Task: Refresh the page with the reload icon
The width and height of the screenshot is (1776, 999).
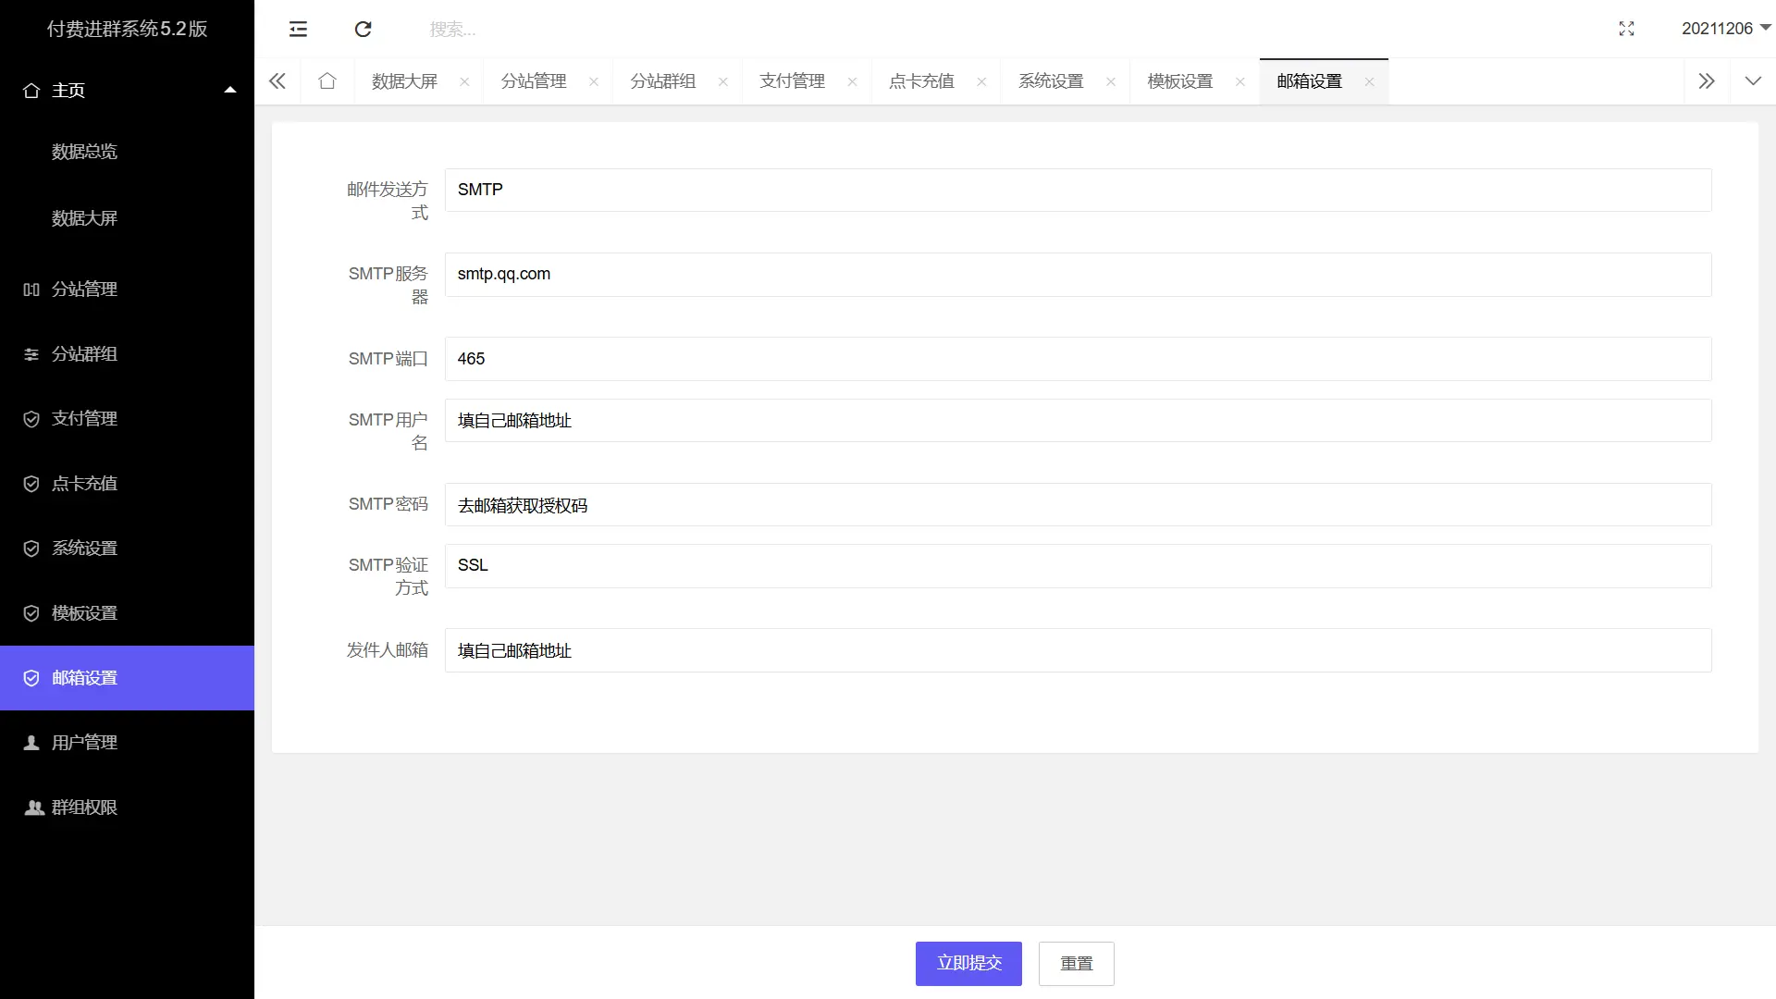Action: tap(363, 29)
